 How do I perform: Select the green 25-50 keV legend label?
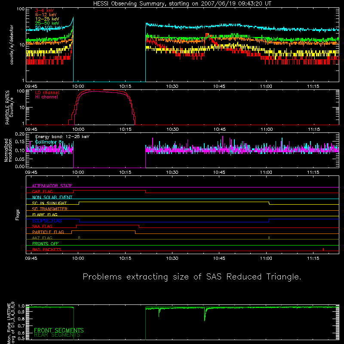point(47,23)
